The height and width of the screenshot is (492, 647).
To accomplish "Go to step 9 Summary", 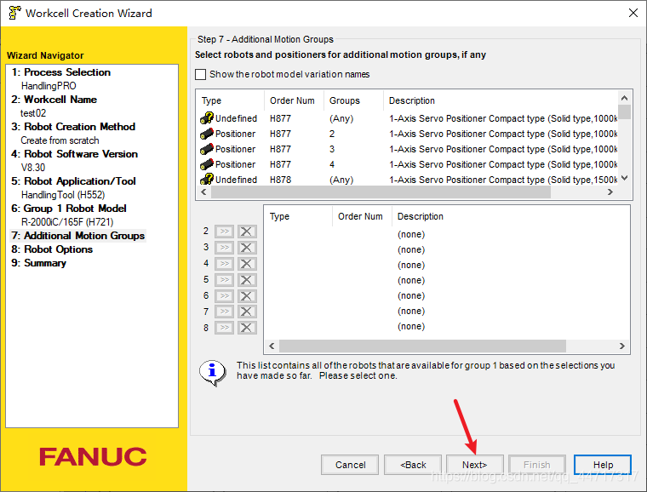I will click(39, 263).
